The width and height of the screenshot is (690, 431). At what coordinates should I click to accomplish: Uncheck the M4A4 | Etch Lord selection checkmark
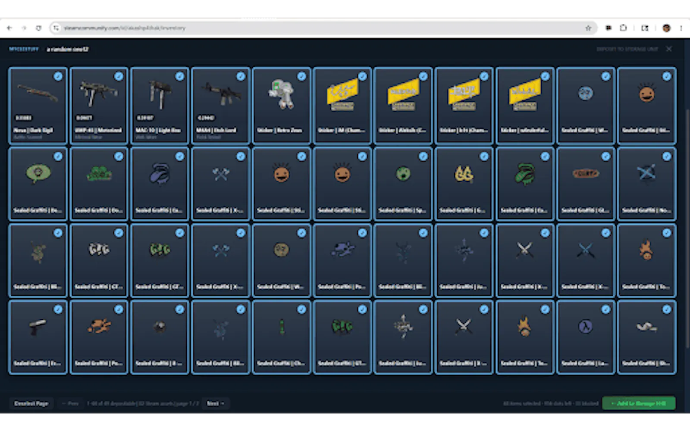(241, 76)
